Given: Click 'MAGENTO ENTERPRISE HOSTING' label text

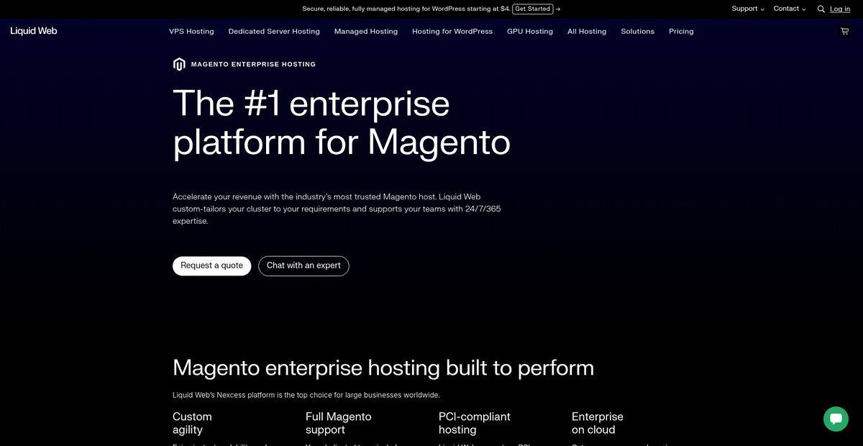Looking at the screenshot, I should click(253, 64).
